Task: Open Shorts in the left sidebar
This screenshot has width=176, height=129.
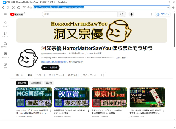Action: coord(5,34)
